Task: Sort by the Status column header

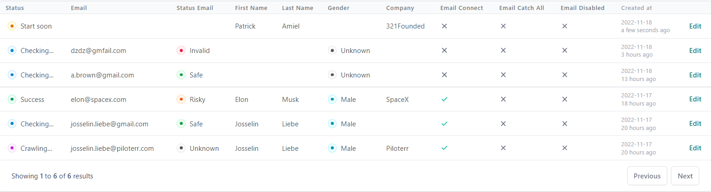Action: [x=15, y=8]
